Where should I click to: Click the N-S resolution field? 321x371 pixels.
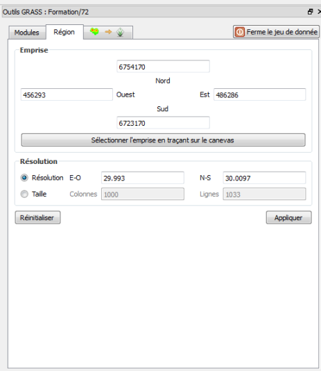tap(264, 178)
